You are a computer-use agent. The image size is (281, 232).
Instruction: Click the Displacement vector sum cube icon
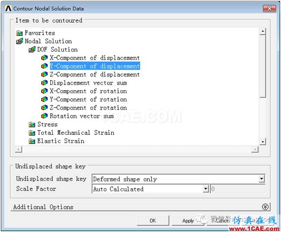(x=44, y=83)
